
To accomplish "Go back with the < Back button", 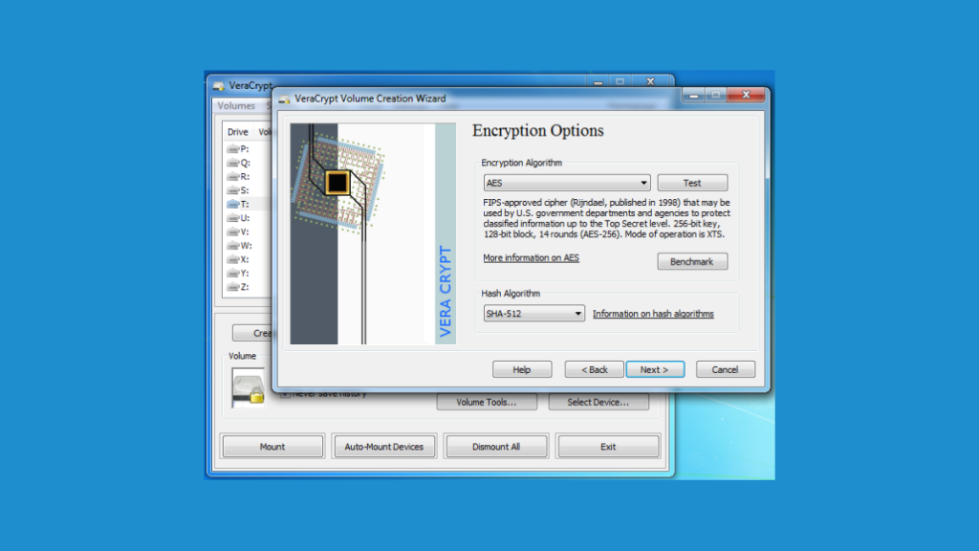I will [594, 370].
